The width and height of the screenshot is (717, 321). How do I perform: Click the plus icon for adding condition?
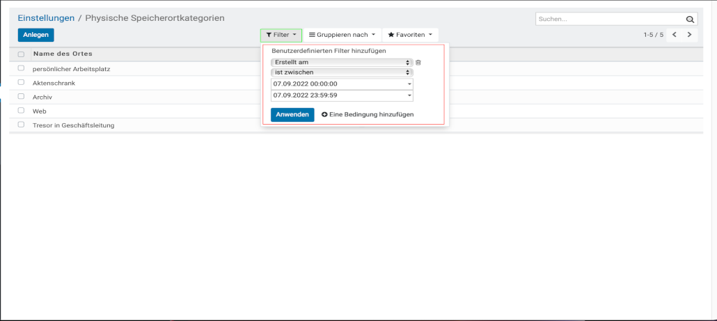[x=324, y=114]
